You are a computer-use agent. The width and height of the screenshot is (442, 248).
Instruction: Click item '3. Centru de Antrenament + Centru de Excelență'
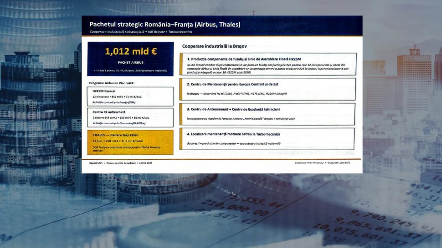click(233, 109)
